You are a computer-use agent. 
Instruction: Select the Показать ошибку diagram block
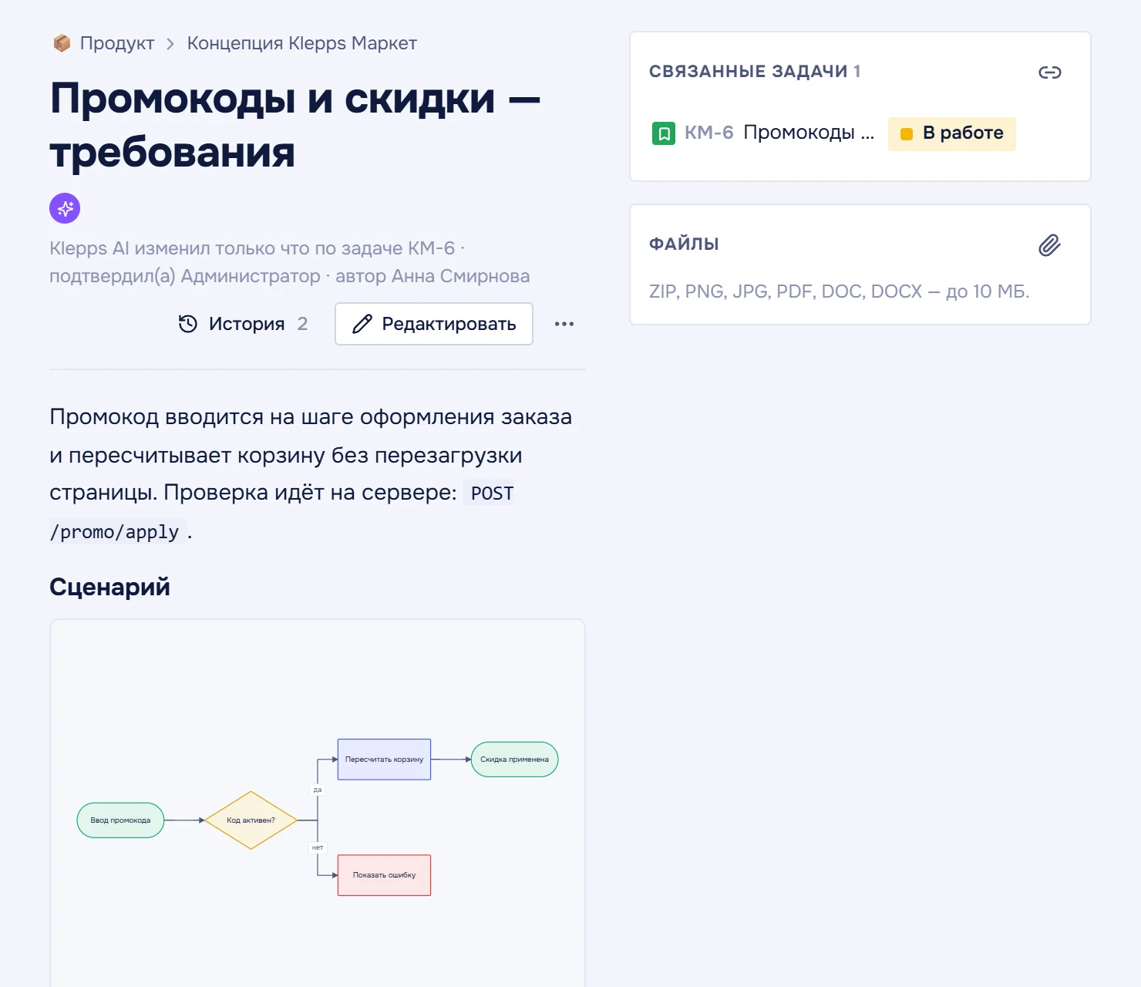tap(384, 875)
